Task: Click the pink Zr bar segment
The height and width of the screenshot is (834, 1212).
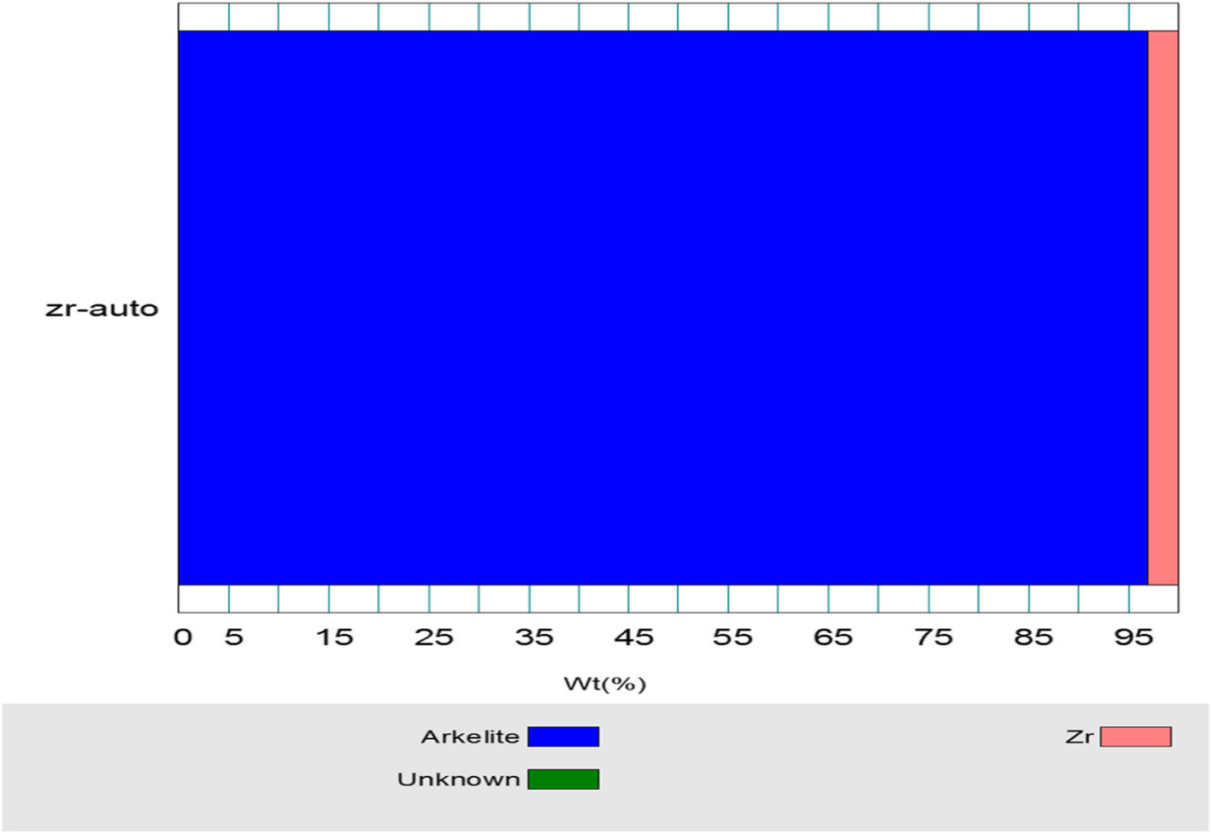Action: tap(1163, 308)
